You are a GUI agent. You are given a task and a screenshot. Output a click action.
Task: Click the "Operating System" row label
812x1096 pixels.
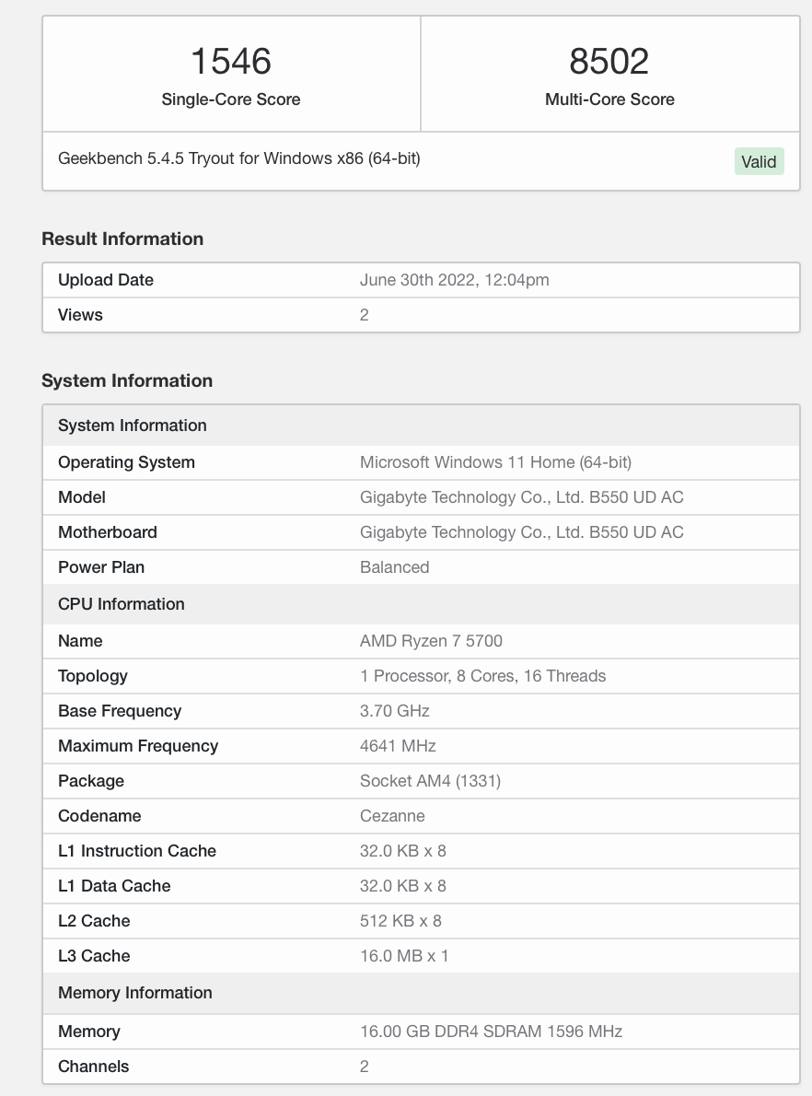(126, 462)
